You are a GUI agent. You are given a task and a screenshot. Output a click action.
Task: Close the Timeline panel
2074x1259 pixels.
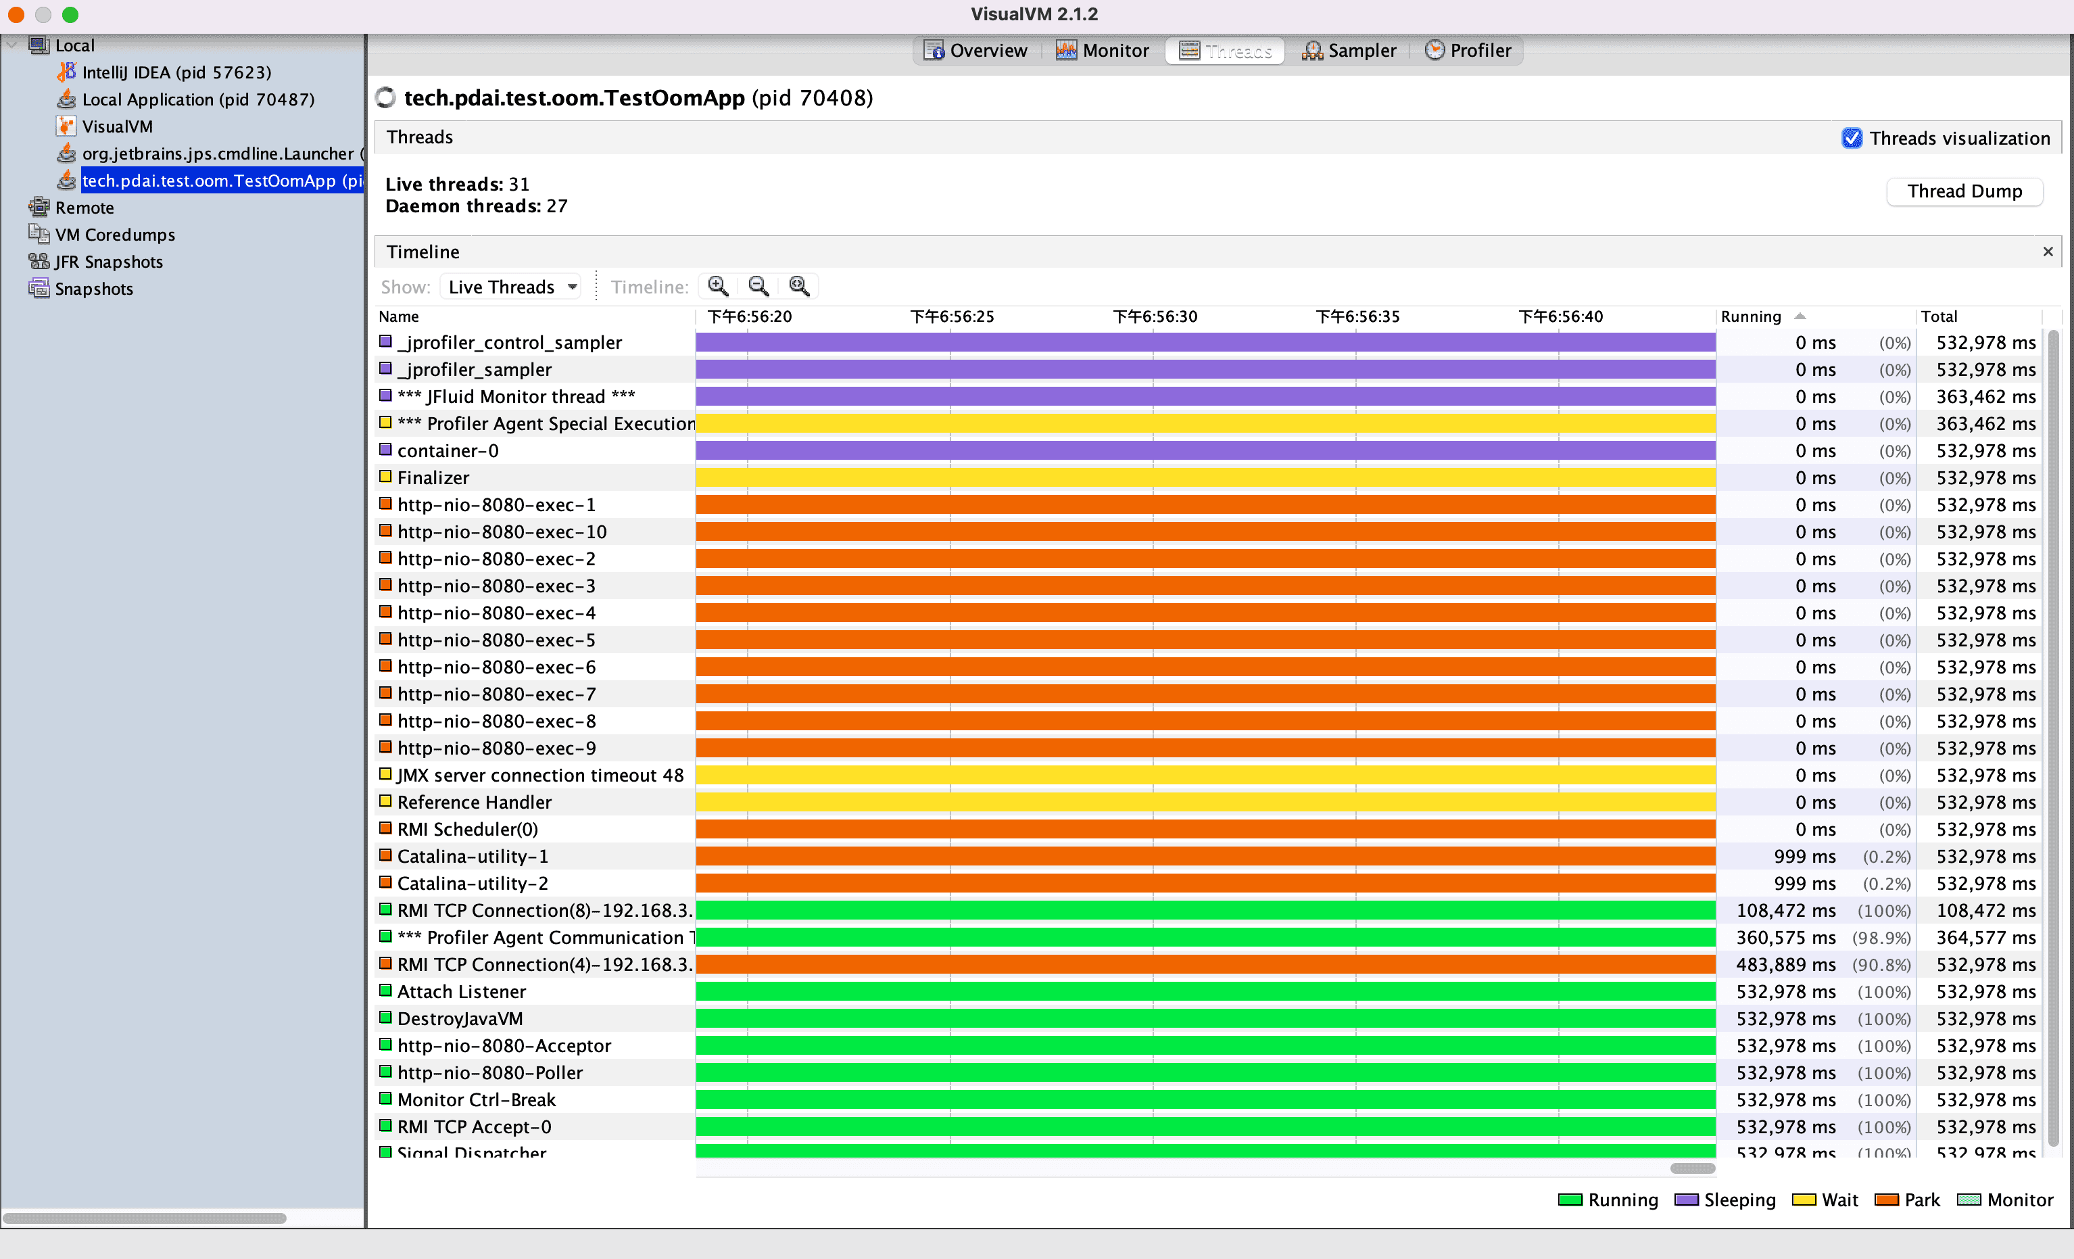pos(2048,252)
